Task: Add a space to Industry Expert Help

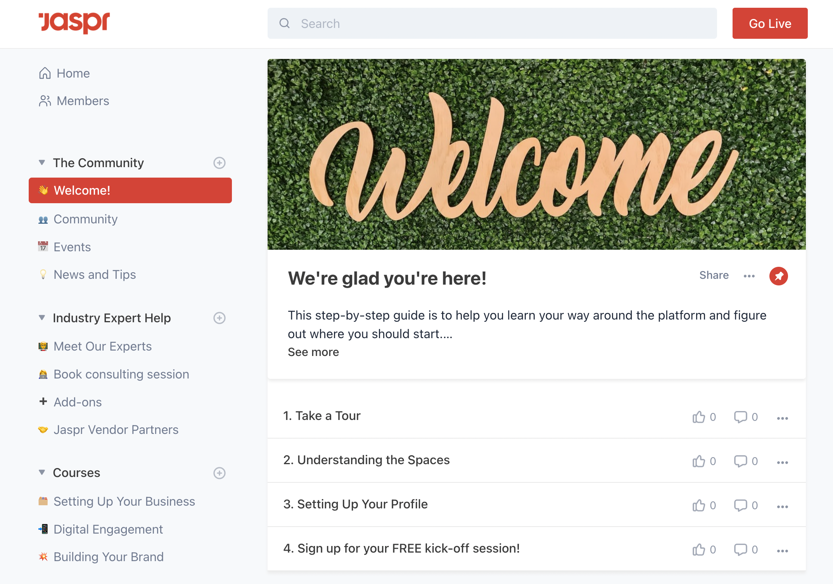Action: point(219,318)
